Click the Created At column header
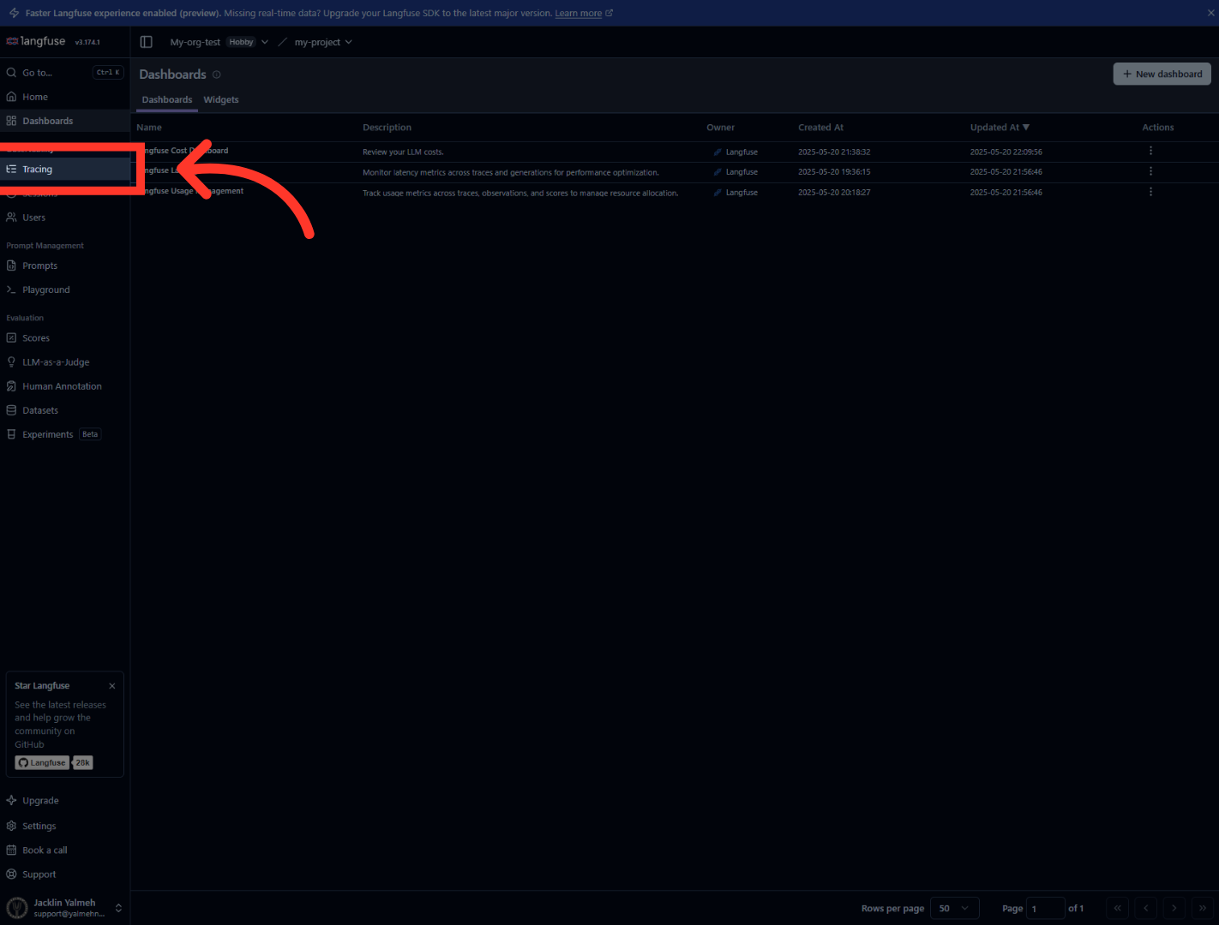Screen dimensions: 1219x925 (x=820, y=128)
